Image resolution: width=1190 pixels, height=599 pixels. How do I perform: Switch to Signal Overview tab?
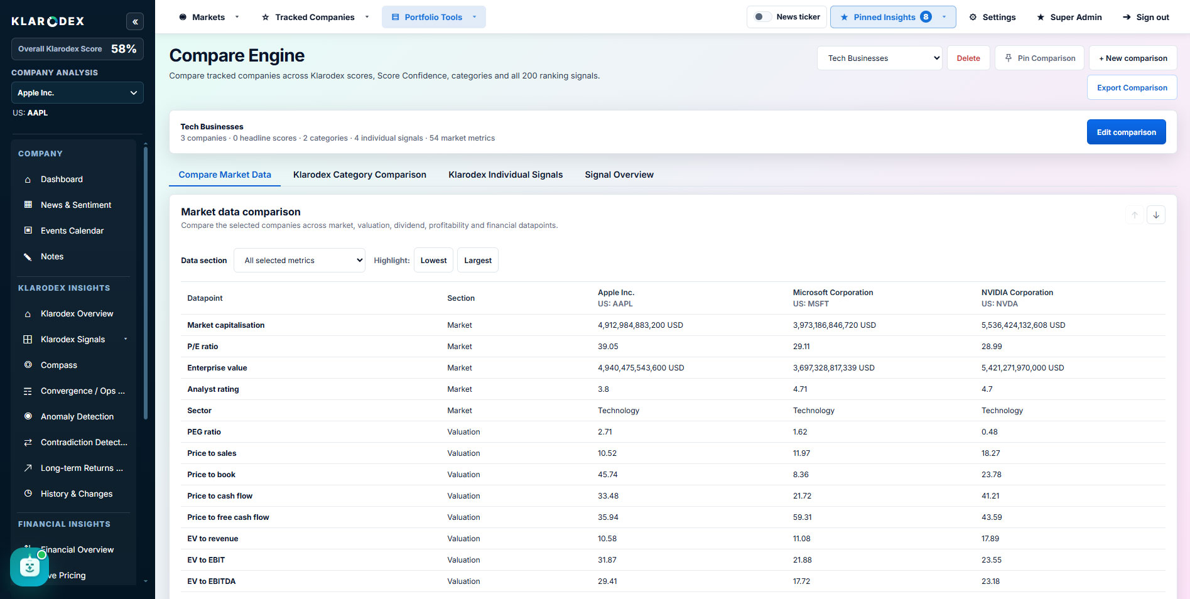click(619, 175)
